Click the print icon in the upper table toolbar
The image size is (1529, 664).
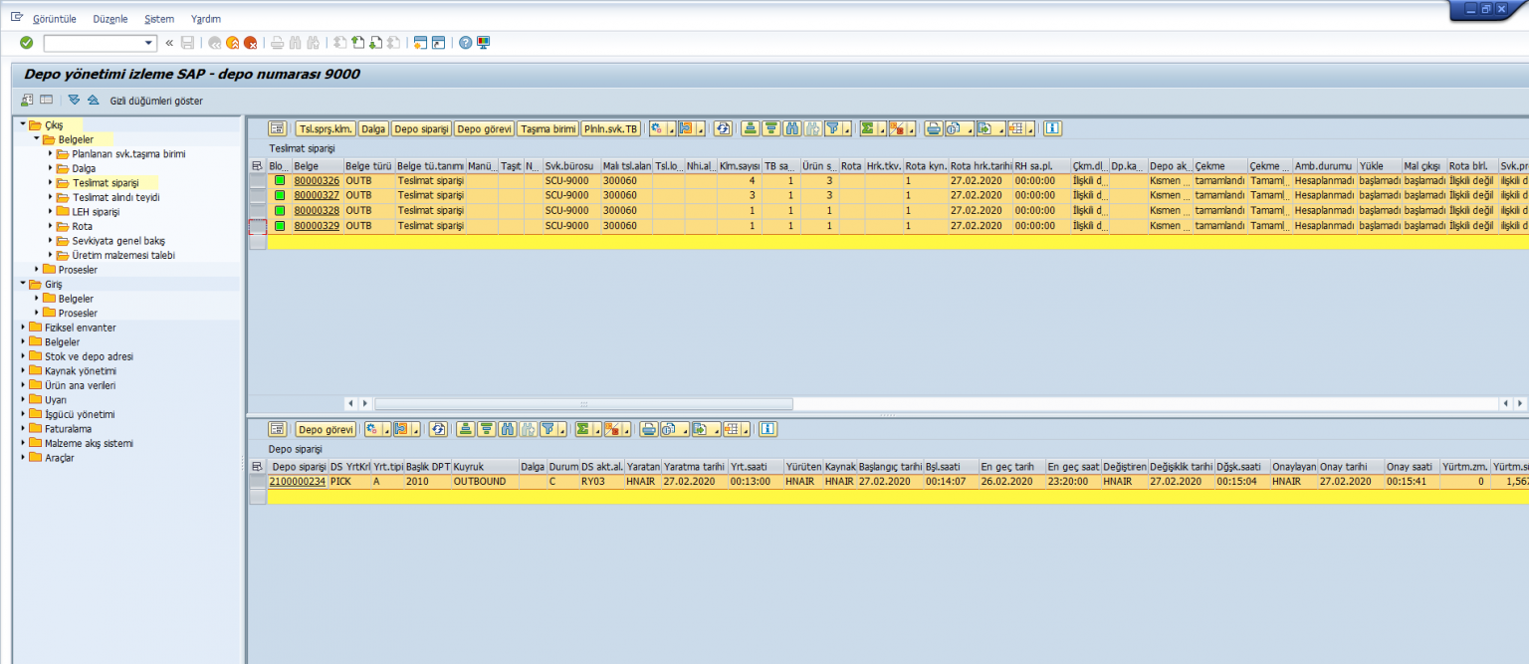[933, 128]
